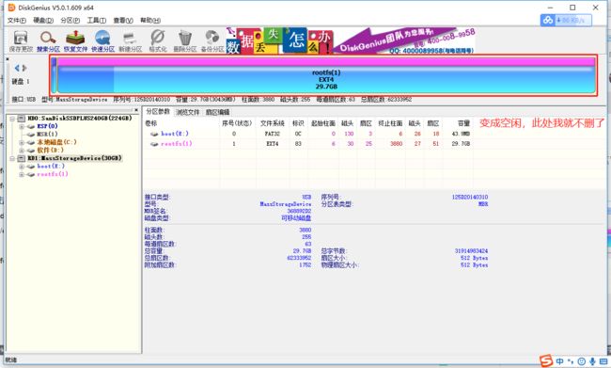
Task: Open the 工具(T) menu
Action: tap(96, 21)
